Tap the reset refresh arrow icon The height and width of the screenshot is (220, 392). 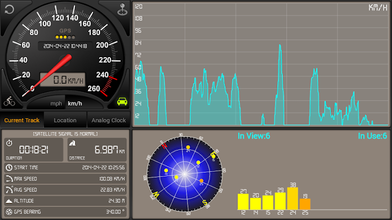[9, 9]
